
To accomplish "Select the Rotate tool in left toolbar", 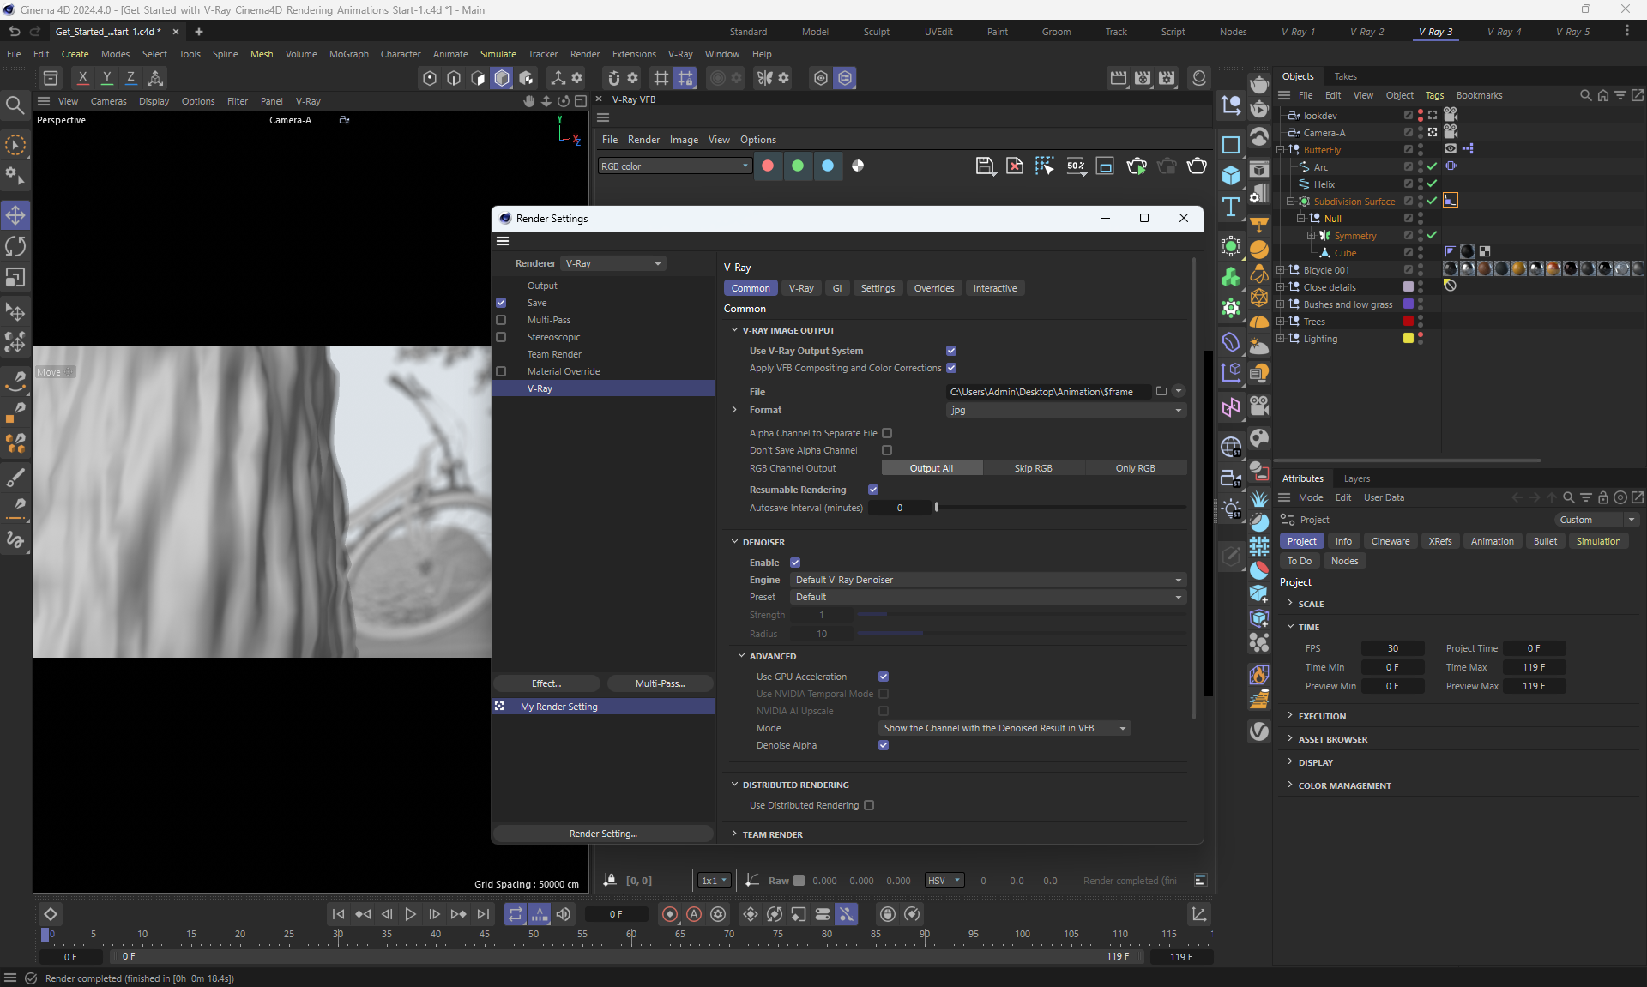I will [x=15, y=246].
